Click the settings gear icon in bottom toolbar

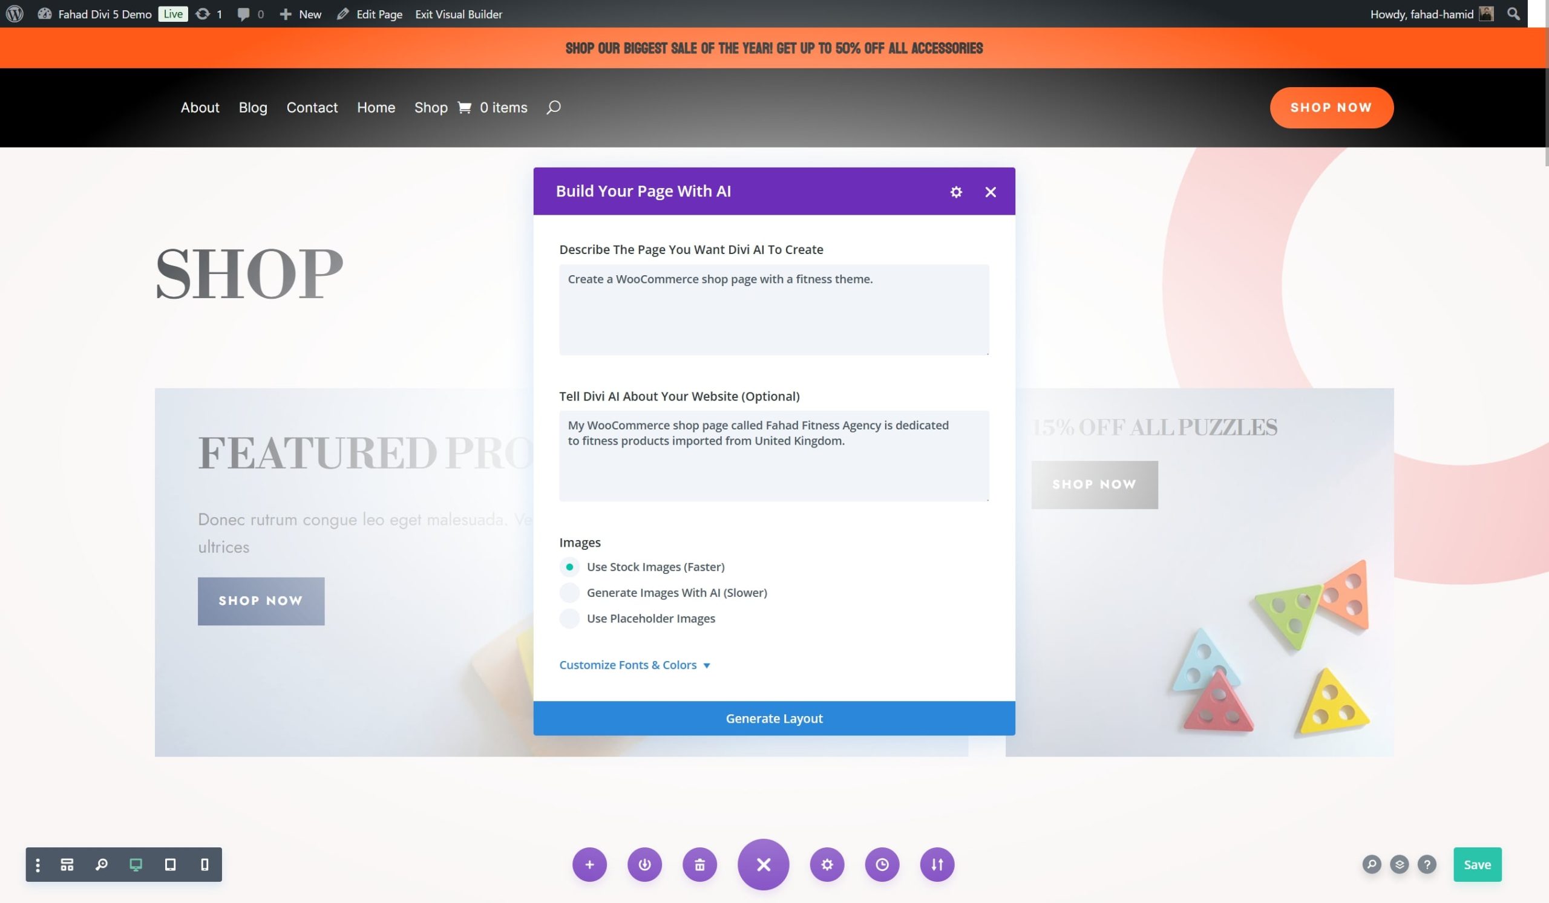827,864
